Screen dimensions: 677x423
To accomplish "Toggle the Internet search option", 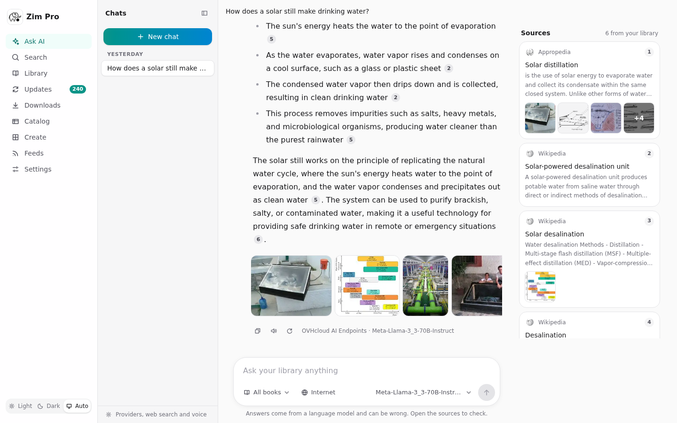I will point(318,392).
